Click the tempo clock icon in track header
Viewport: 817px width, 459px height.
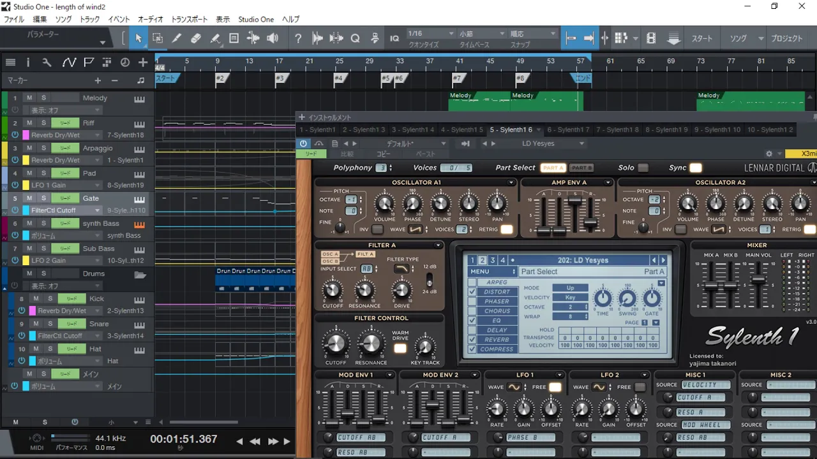pyautogui.click(x=125, y=62)
